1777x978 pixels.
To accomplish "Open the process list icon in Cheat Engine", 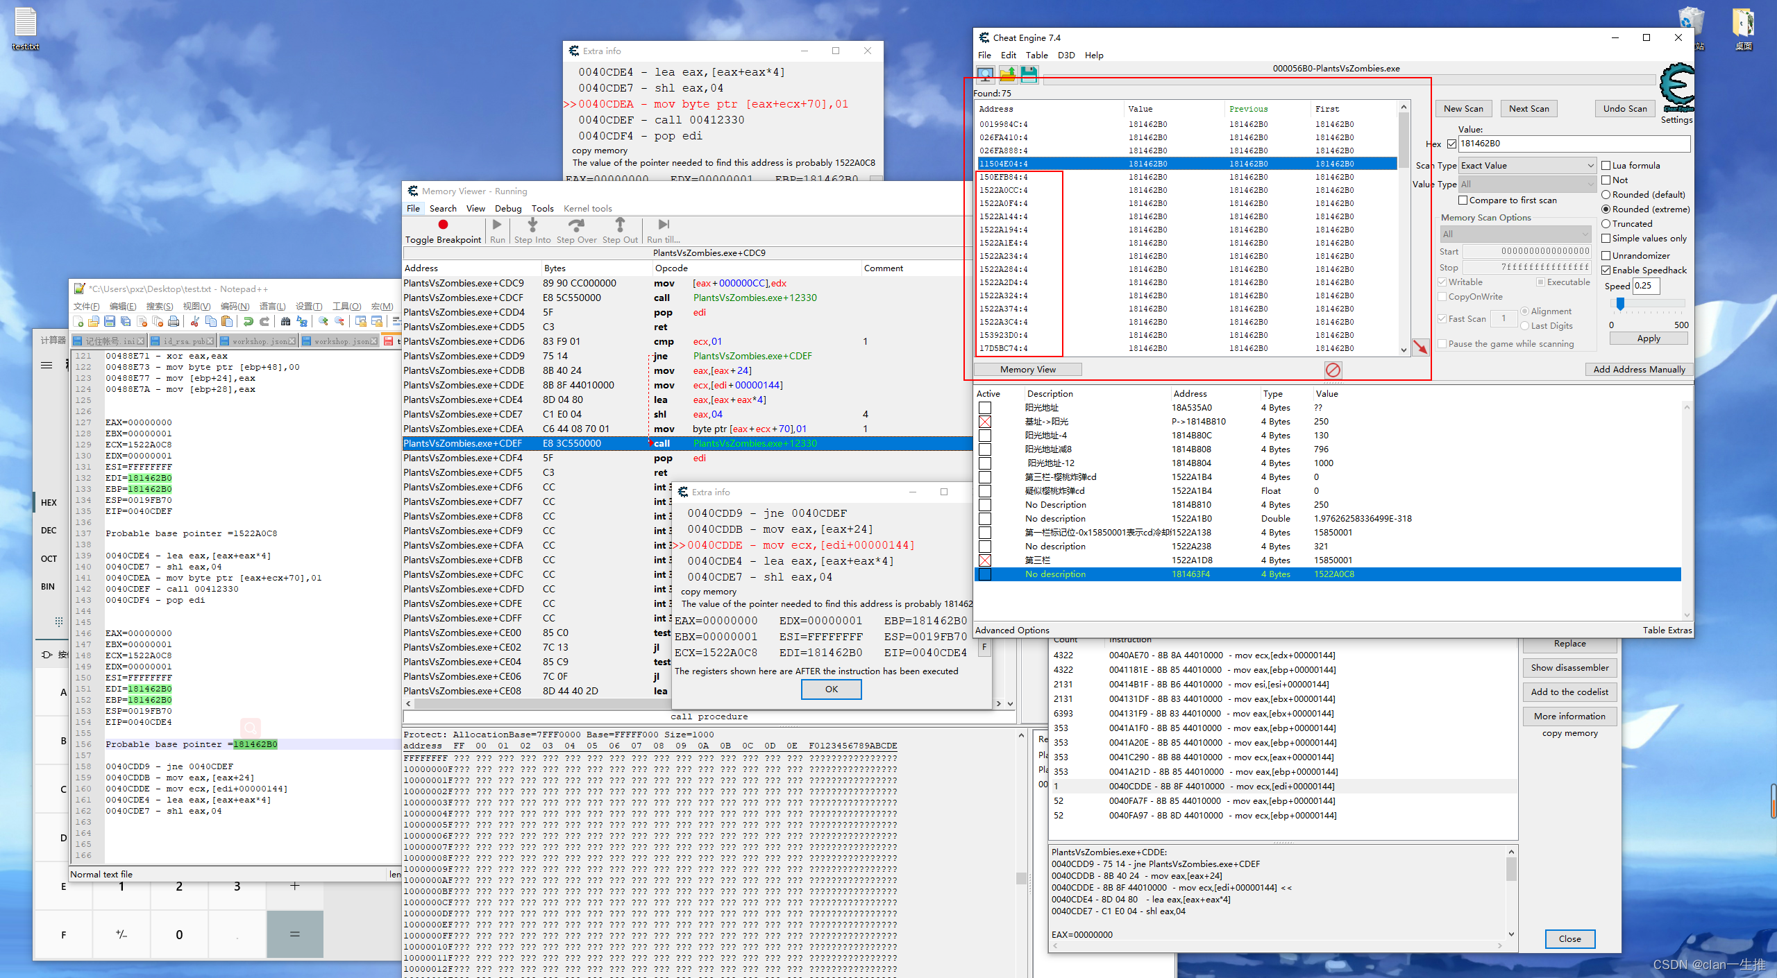I will (x=985, y=74).
